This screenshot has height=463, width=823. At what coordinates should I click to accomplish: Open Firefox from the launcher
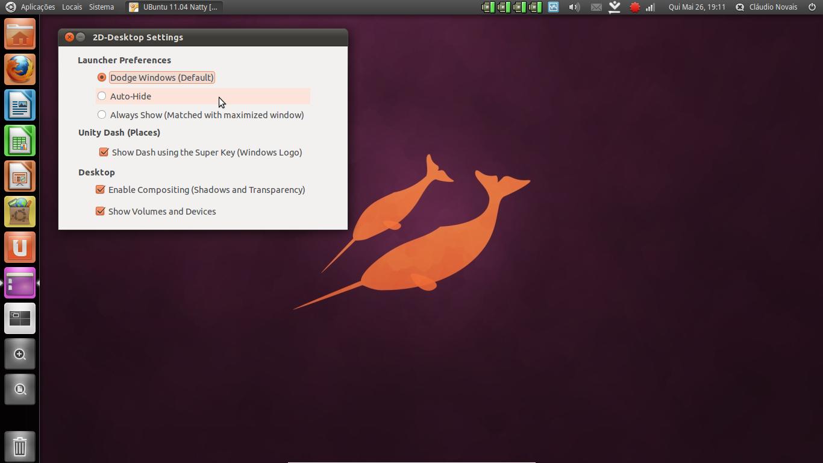20,69
